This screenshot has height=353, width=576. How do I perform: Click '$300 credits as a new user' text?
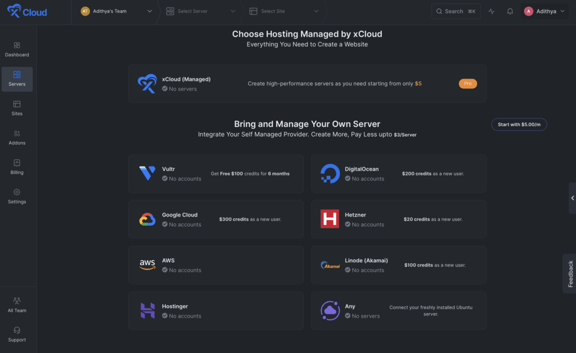tap(250, 219)
